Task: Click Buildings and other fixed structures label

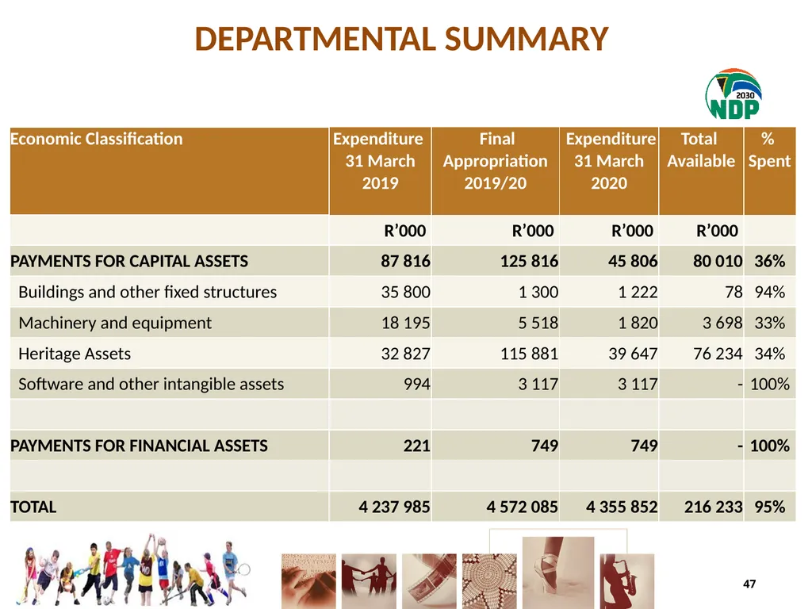Action: point(147,292)
